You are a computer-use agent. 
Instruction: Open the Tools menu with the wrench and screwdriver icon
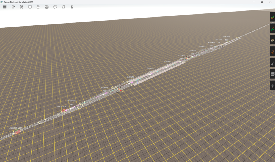tap(21, 7)
